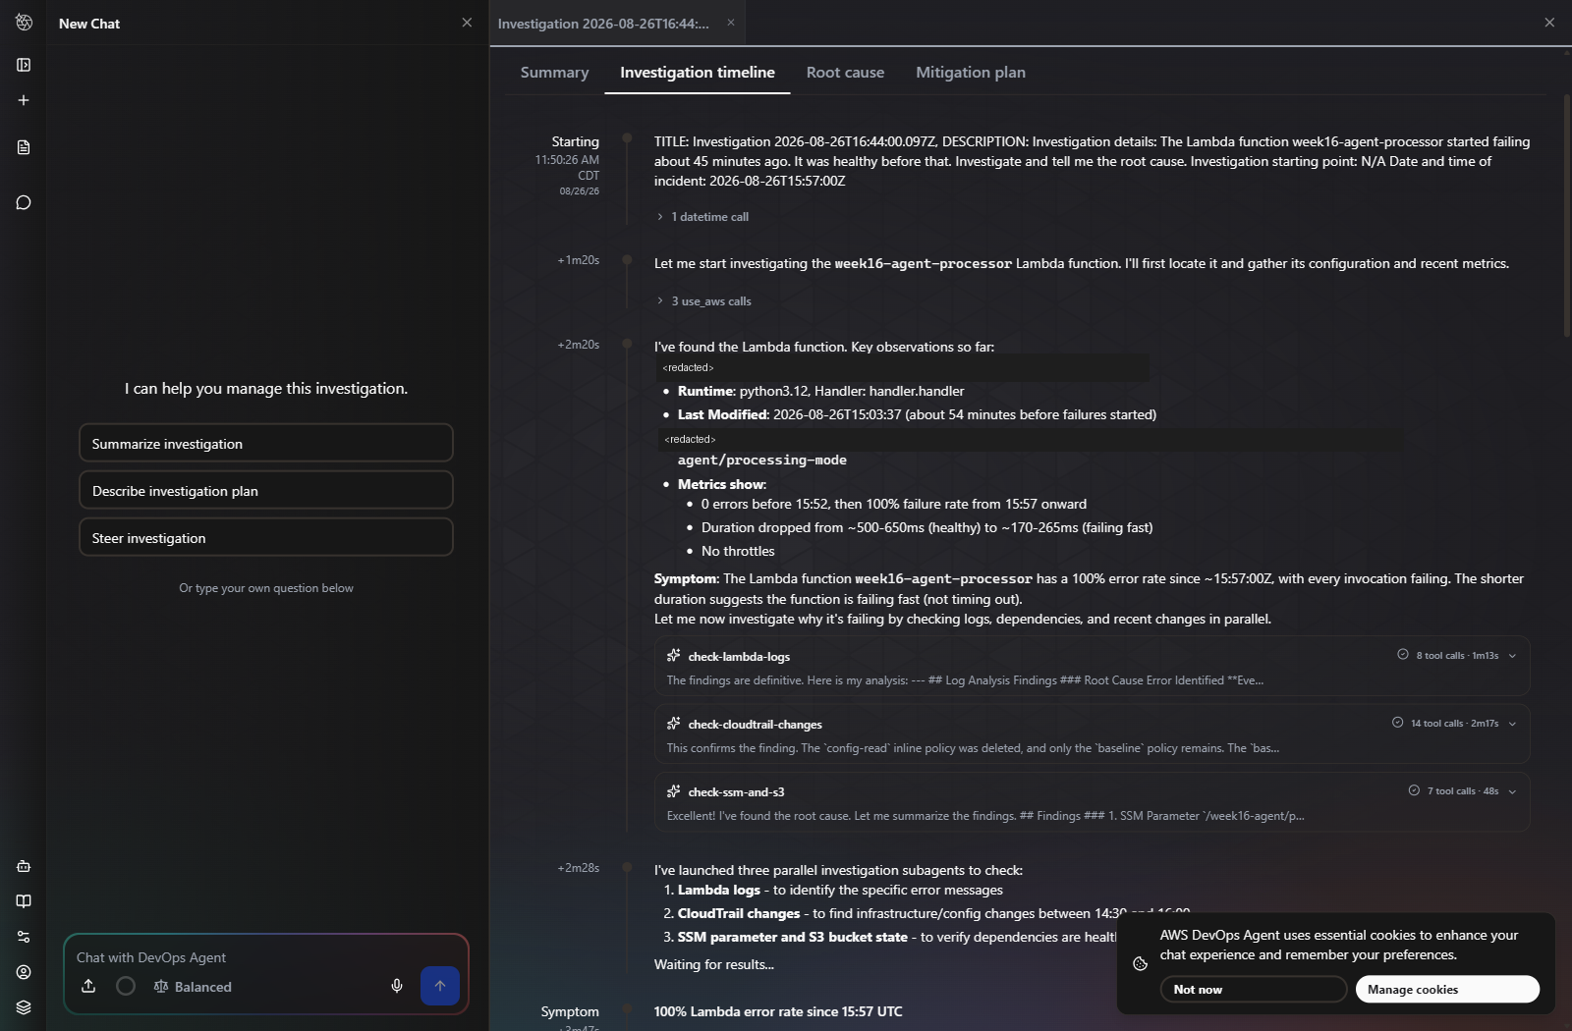
Task: Click sparkle icon of check-ssm-and-s3 card
Action: point(674,791)
